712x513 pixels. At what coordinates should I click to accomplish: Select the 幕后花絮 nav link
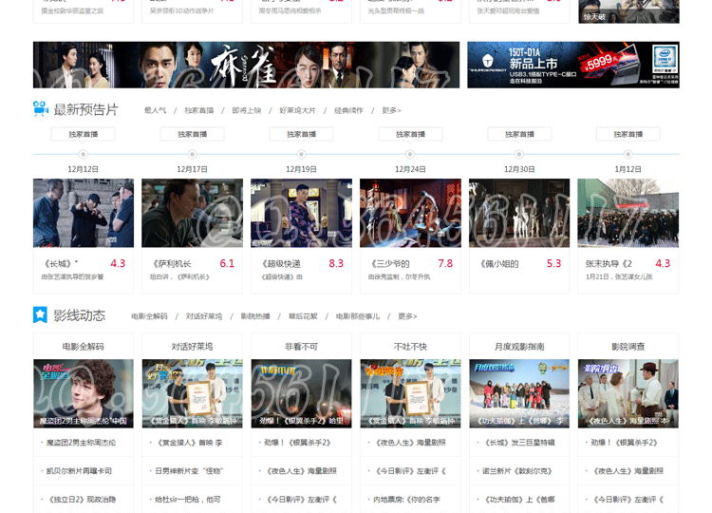(x=303, y=316)
